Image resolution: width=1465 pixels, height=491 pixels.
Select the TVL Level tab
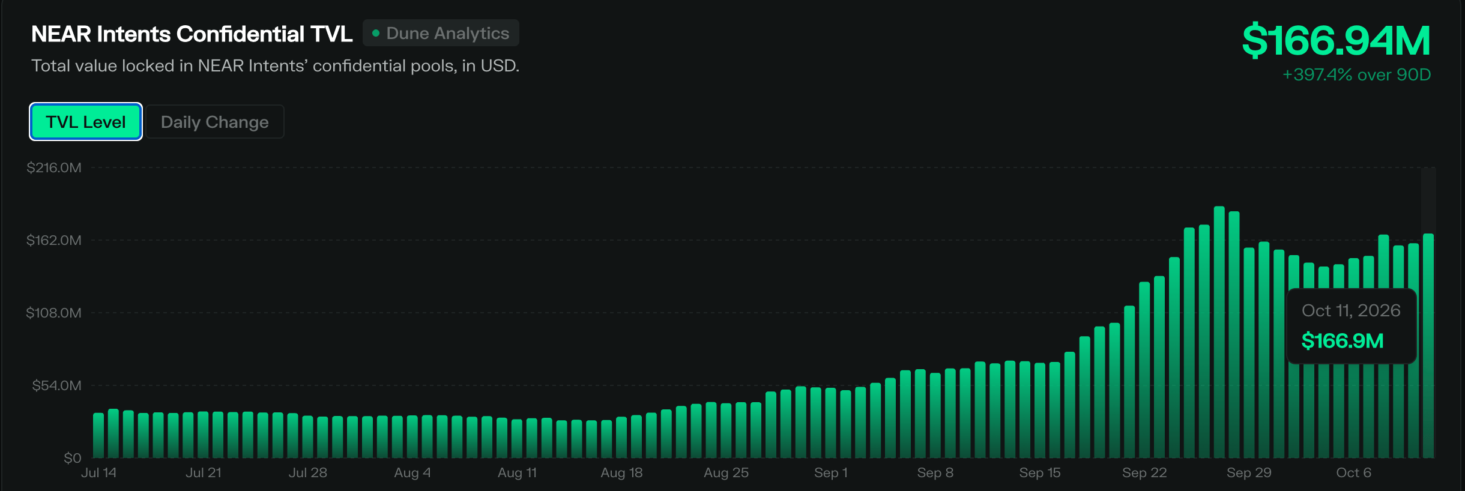click(86, 122)
